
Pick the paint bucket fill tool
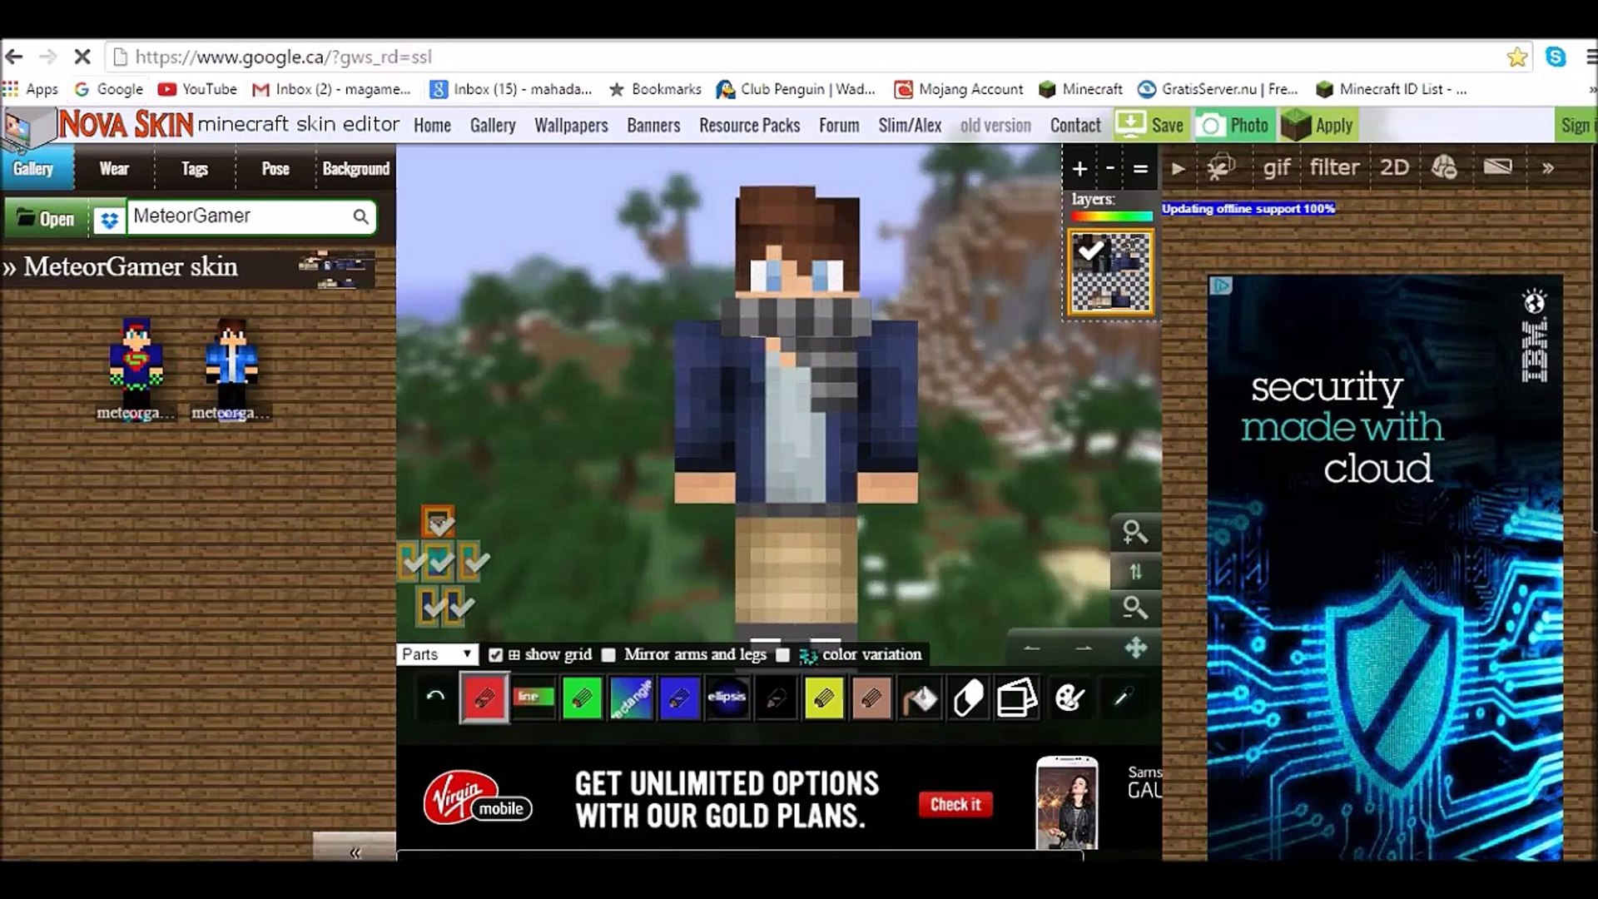click(x=921, y=698)
